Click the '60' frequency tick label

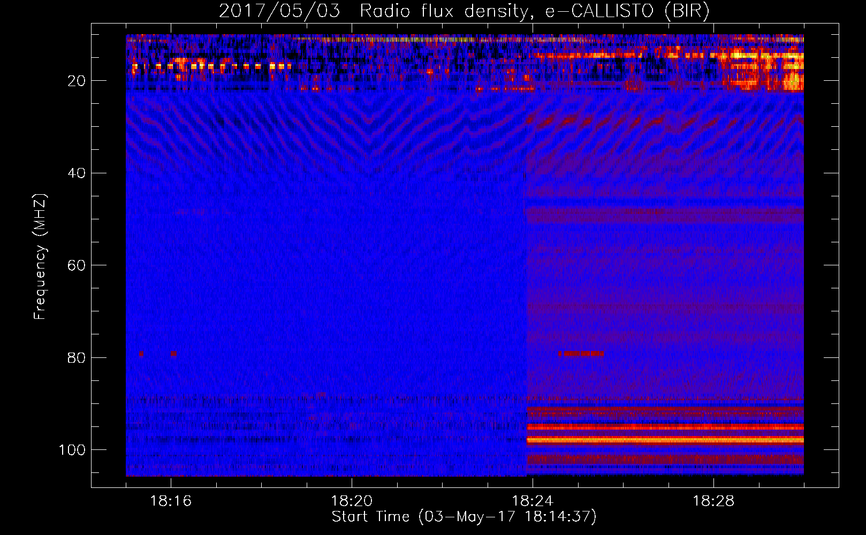click(77, 265)
